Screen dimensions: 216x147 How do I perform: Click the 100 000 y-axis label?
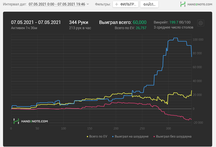coord(198,40)
